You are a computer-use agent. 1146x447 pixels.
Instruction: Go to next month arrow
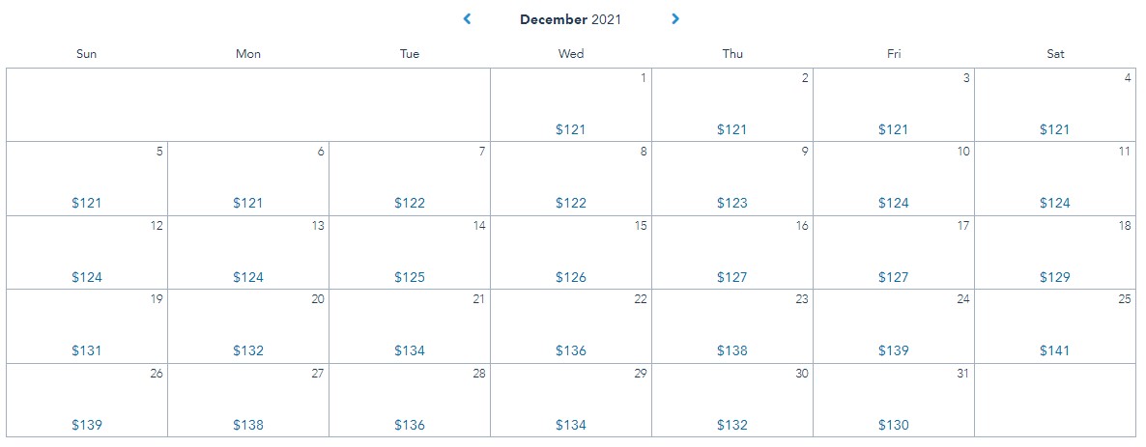point(675,18)
